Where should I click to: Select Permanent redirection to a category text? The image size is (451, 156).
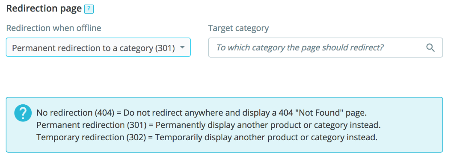click(93, 48)
